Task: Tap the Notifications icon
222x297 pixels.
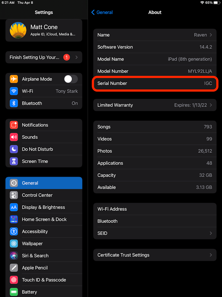Action: (x=14, y=125)
